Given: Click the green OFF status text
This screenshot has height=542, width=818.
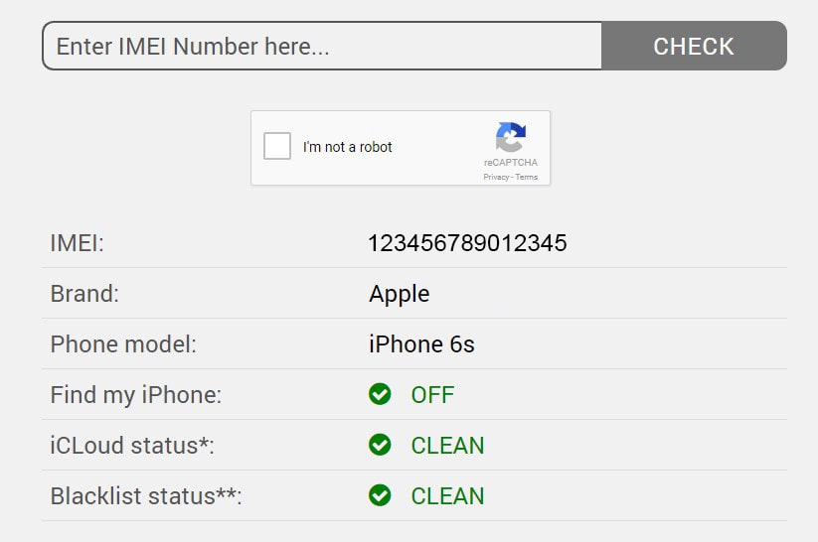Looking at the screenshot, I should click(432, 395).
